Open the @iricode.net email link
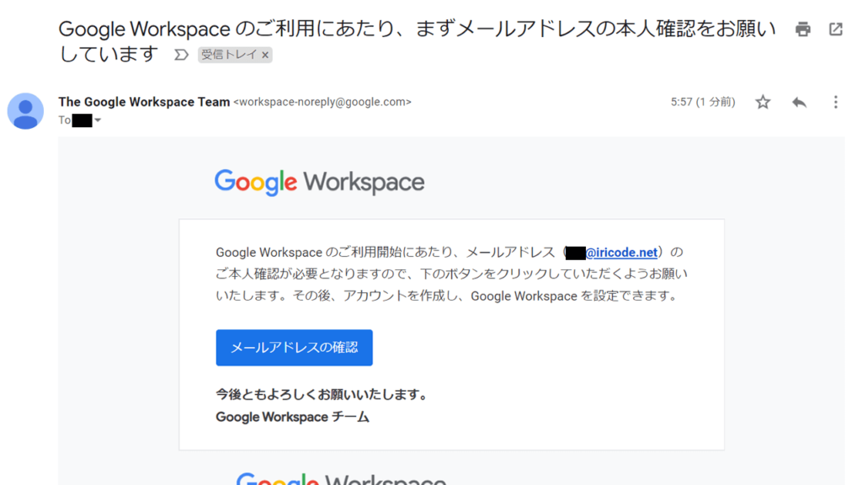 pyautogui.click(x=621, y=253)
